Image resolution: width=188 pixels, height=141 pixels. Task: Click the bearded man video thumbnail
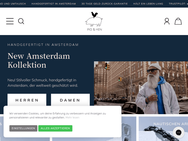pos(141,88)
